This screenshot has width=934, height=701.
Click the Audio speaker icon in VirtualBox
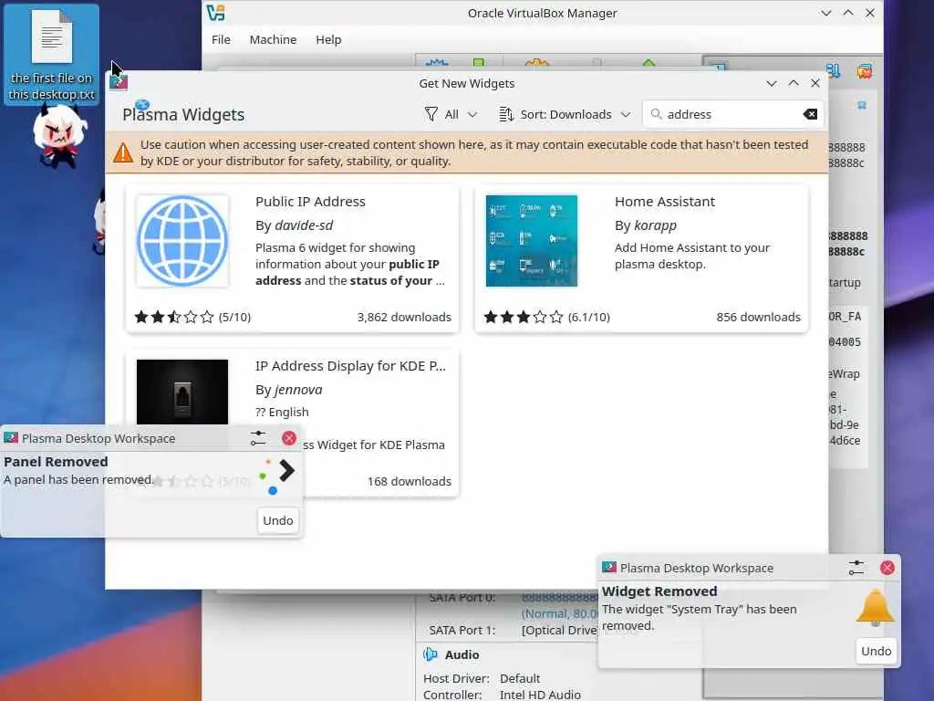pos(431,654)
